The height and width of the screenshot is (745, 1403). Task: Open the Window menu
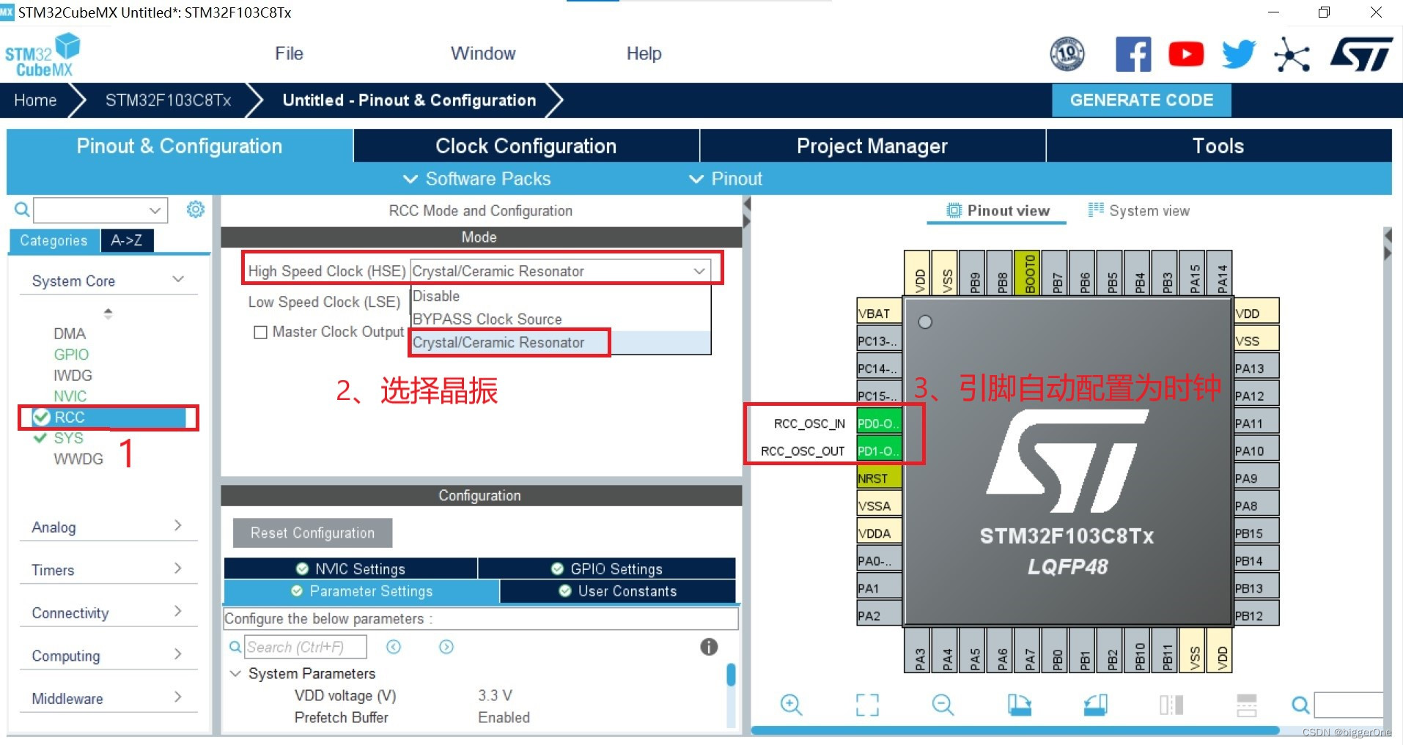point(483,53)
